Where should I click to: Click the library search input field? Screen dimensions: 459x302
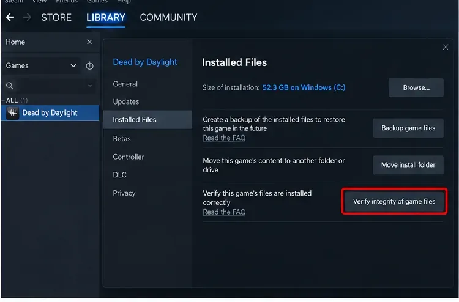[x=50, y=86]
